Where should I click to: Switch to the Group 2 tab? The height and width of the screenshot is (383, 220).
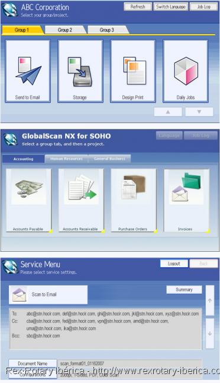(65, 30)
